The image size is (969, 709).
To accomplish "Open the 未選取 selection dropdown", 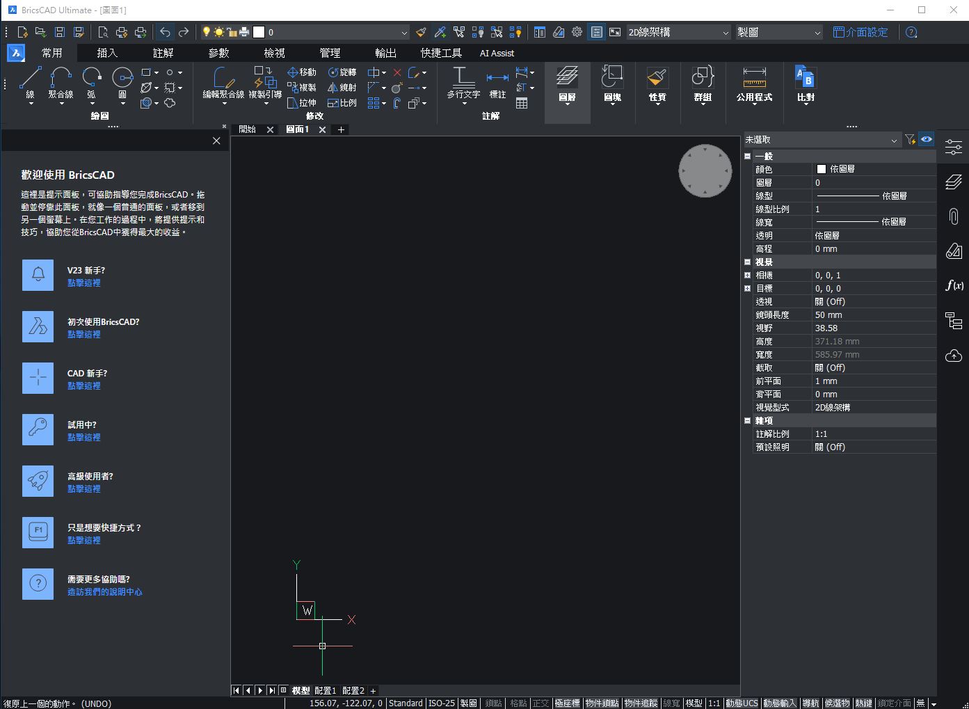I will (822, 140).
